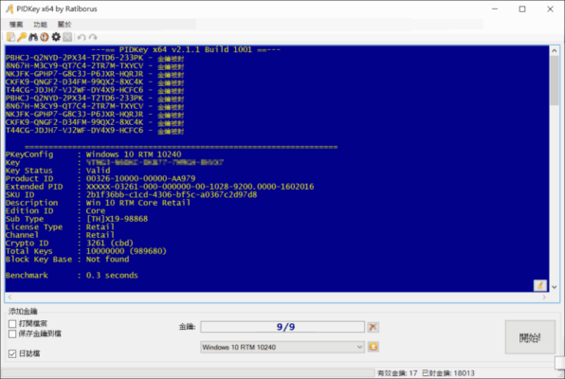Image resolution: width=565 pixels, height=379 pixels.
Task: Click the redo arrow in toolbar
Action: click(93, 37)
